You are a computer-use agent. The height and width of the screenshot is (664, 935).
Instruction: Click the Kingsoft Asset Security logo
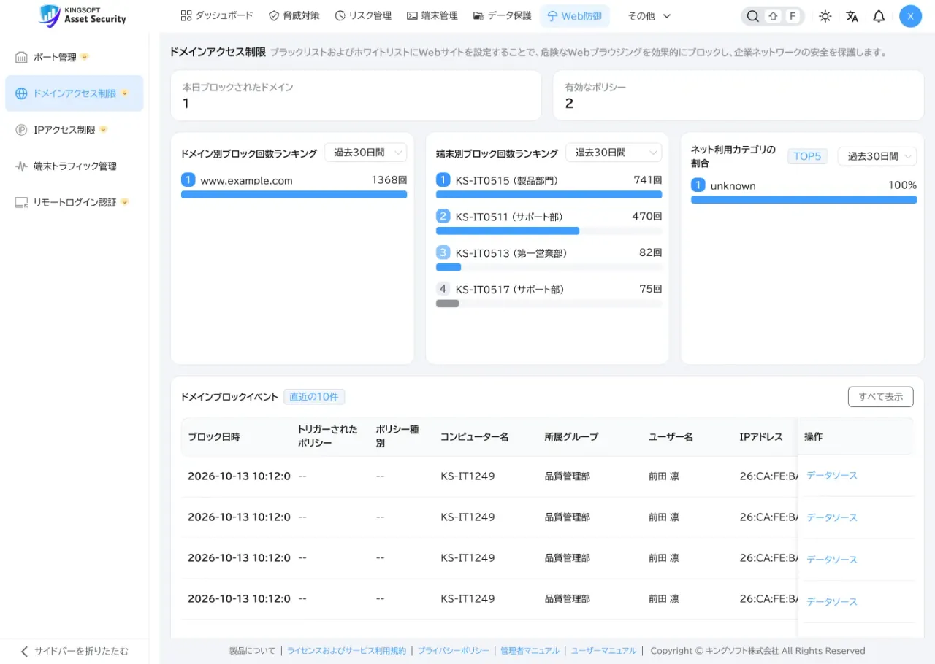83,15
